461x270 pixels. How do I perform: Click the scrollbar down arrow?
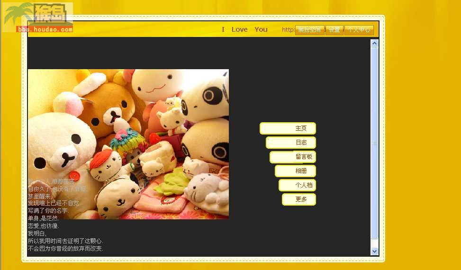tap(374, 251)
